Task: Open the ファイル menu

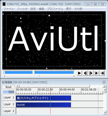Action: tap(9, 9)
